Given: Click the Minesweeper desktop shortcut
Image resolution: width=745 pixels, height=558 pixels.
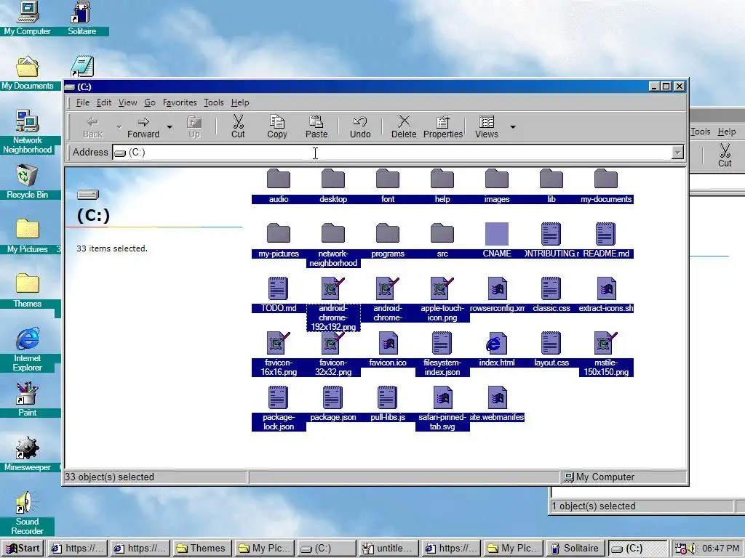Looking at the screenshot, I should point(27,454).
